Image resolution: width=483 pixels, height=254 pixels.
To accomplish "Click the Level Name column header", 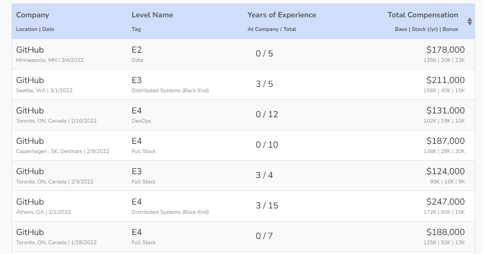I will click(x=152, y=15).
